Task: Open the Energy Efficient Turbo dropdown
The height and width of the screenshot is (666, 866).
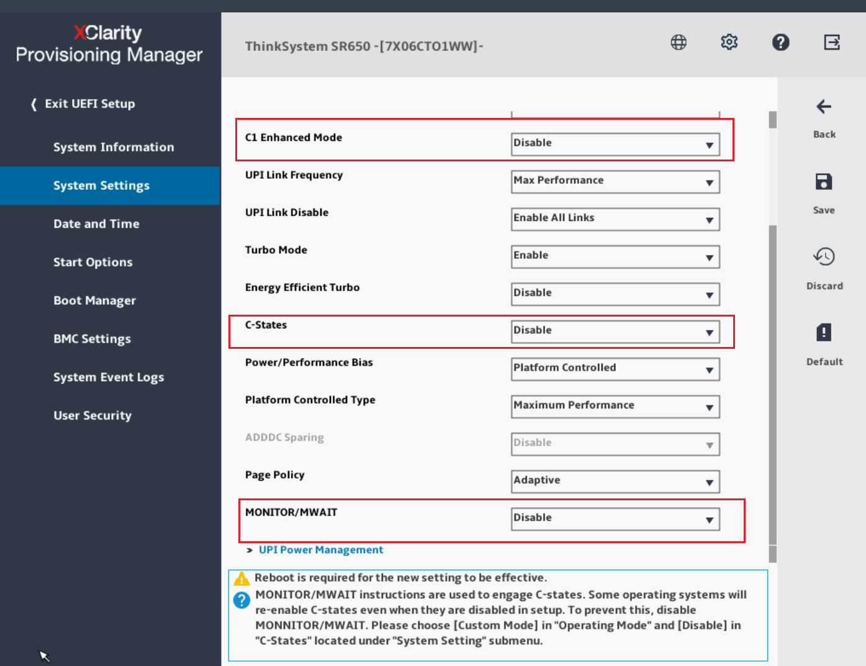Action: tap(615, 294)
